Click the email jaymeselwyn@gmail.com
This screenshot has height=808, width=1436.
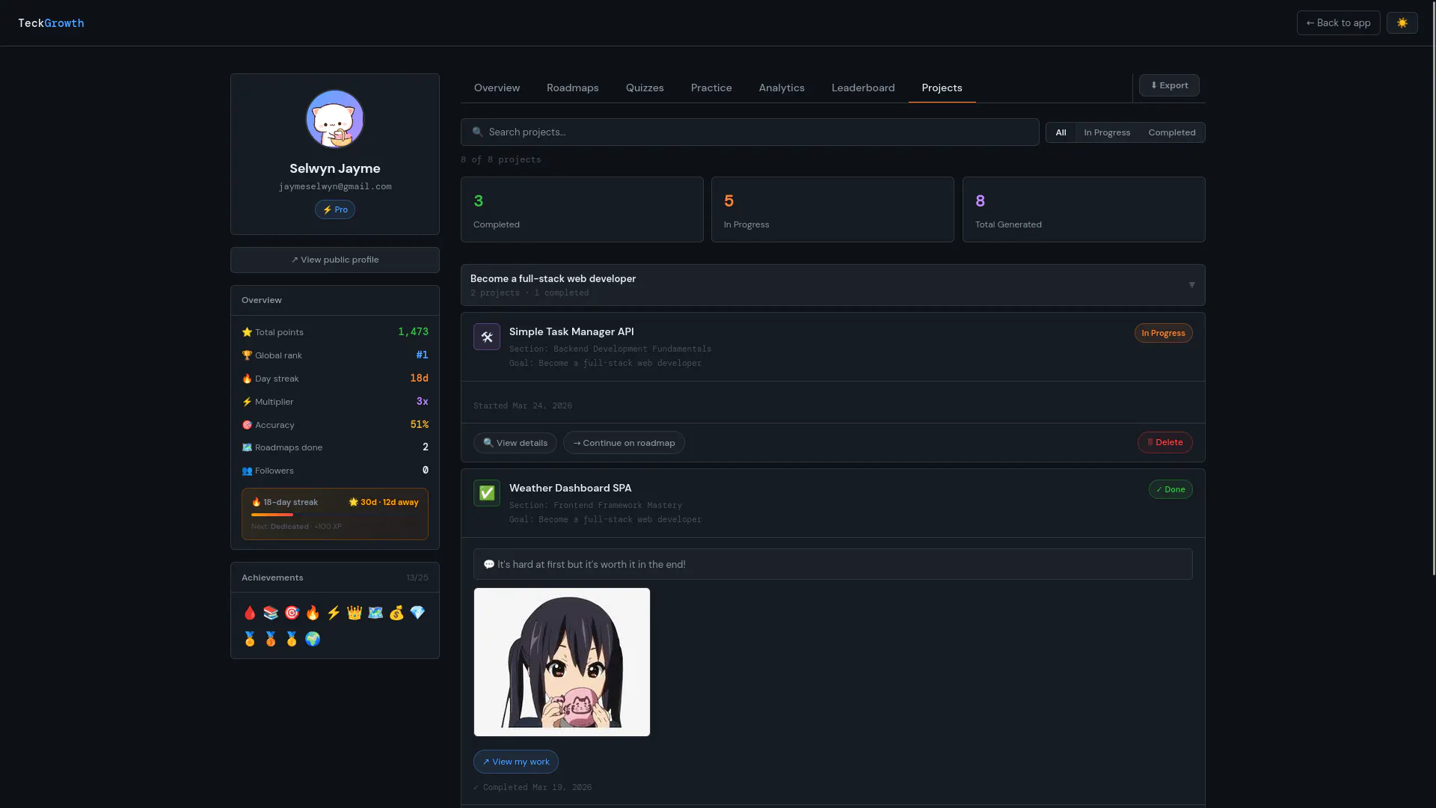[335, 187]
